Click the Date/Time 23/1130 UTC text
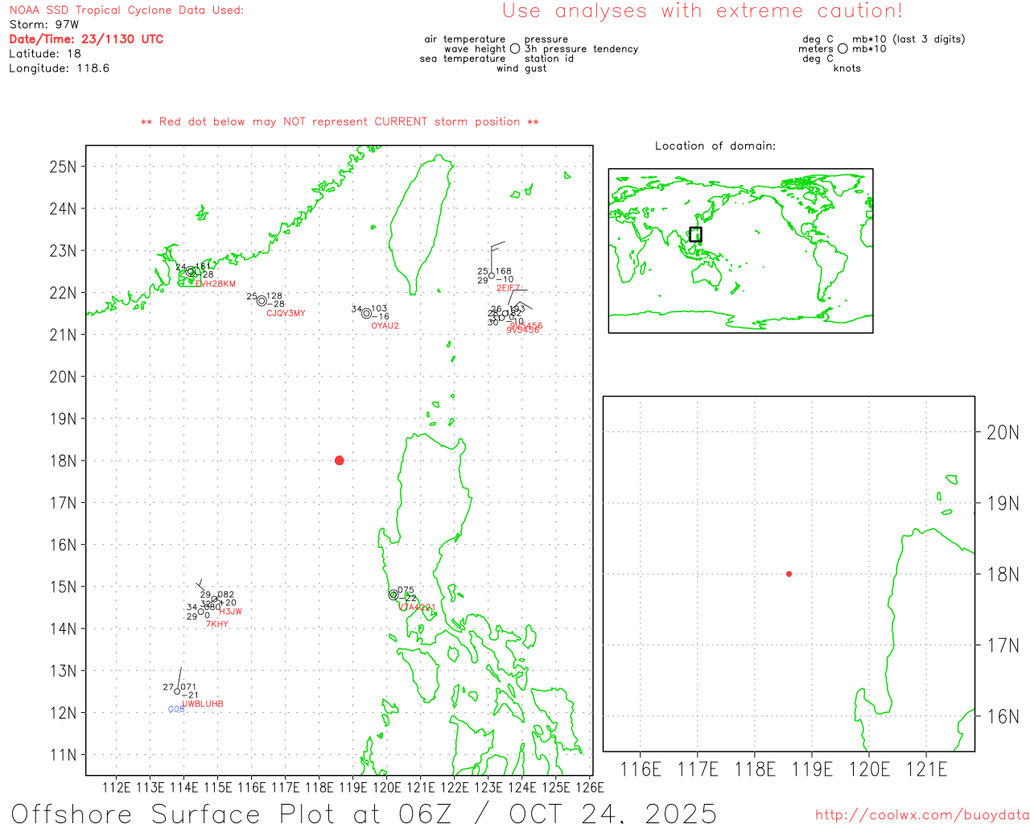This screenshot has height=824, width=1030. click(86, 39)
